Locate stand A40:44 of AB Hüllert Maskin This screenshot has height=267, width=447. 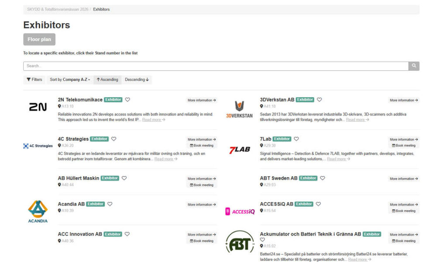[x=68, y=185]
